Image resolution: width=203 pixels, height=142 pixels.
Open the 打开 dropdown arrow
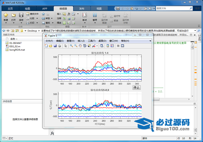pos(13,23)
